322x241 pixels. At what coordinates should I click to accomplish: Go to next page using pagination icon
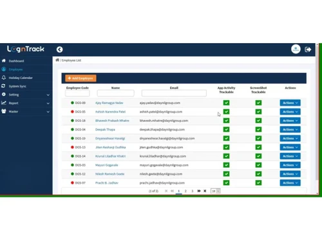click(199, 191)
